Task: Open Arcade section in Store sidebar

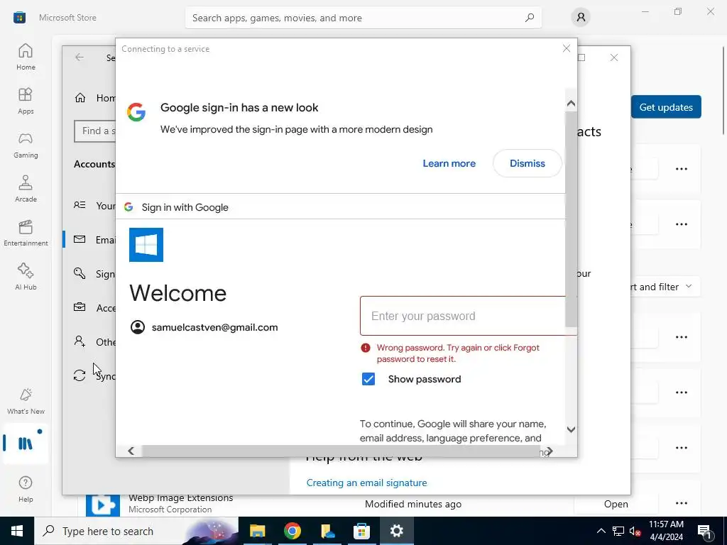Action: (26, 189)
